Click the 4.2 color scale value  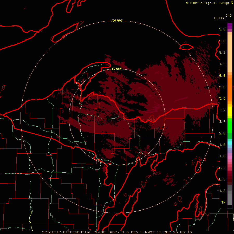[x=222, y=110]
